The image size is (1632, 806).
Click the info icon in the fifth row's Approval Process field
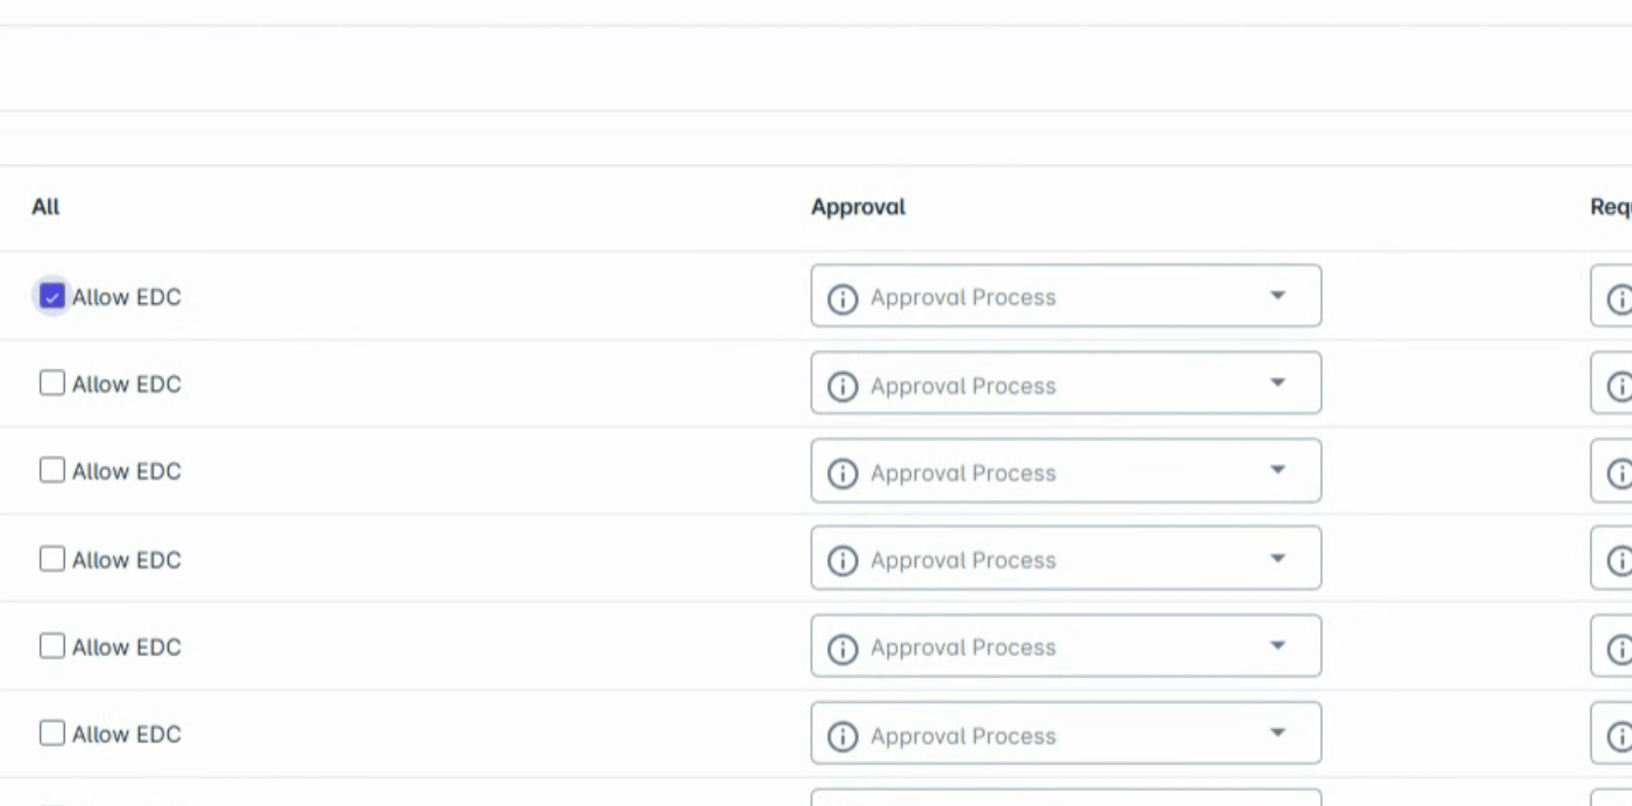click(842, 649)
